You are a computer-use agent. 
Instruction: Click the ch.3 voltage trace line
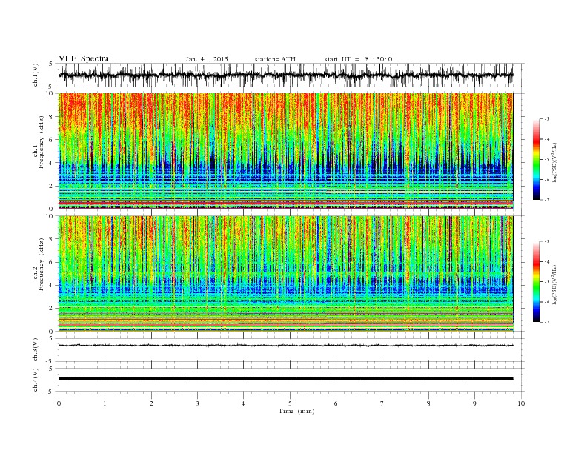tap(285, 346)
